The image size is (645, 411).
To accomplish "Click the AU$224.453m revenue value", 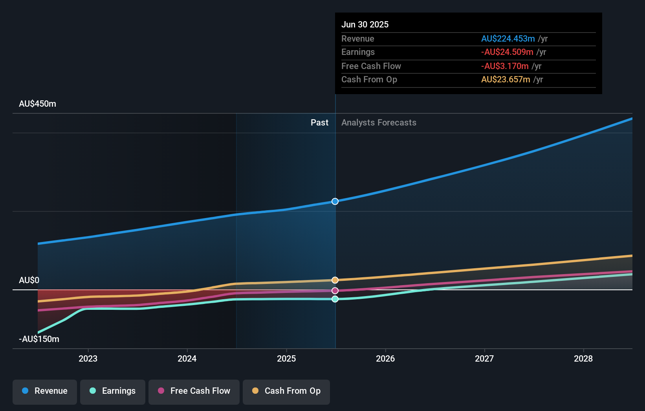I will (508, 39).
